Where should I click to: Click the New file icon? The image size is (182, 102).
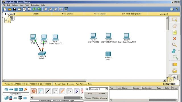pyautogui.click(x=5, y=9)
